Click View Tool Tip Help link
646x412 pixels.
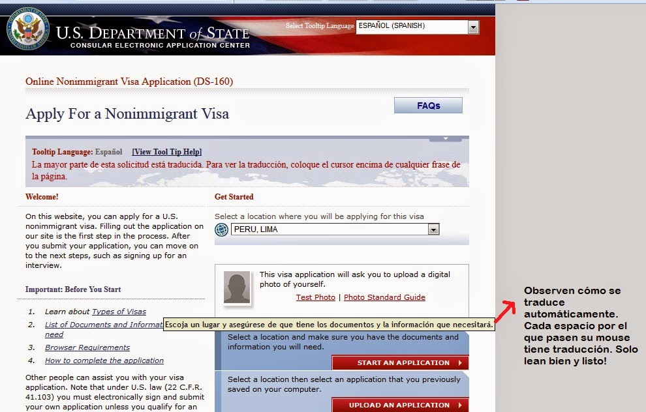pyautogui.click(x=167, y=152)
